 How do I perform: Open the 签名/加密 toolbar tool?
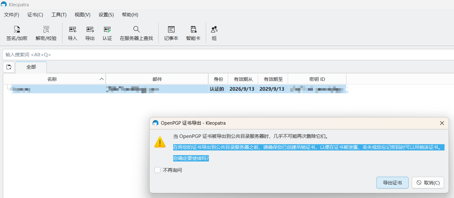pyautogui.click(x=17, y=33)
